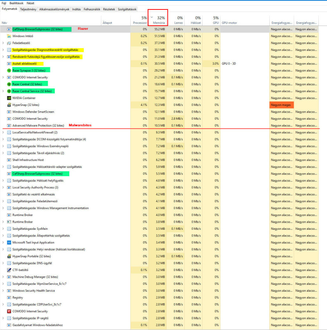Expand Szolgáltatásgazda: Feladatütemező group

click(x=3, y=201)
